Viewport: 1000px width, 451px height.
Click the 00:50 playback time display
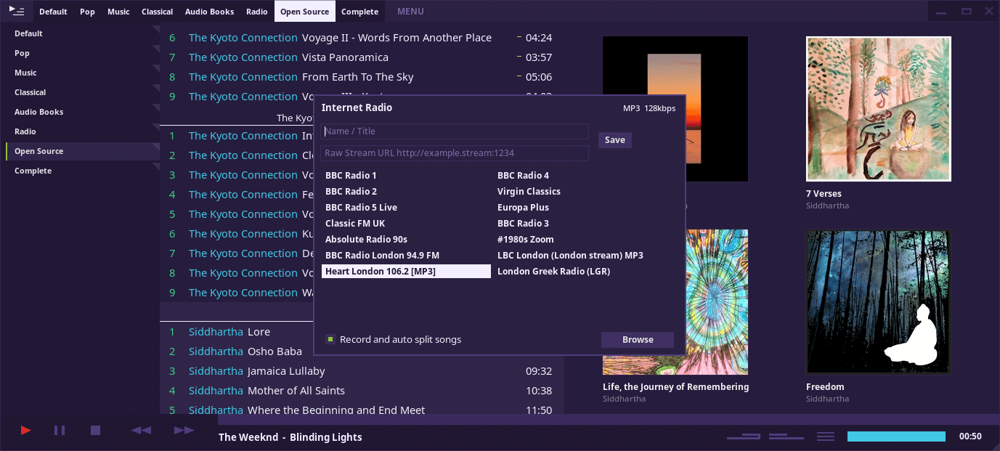[x=970, y=436]
